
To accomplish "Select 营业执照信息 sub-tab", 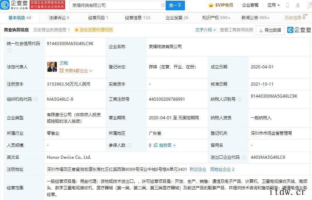I will tap(16, 30).
